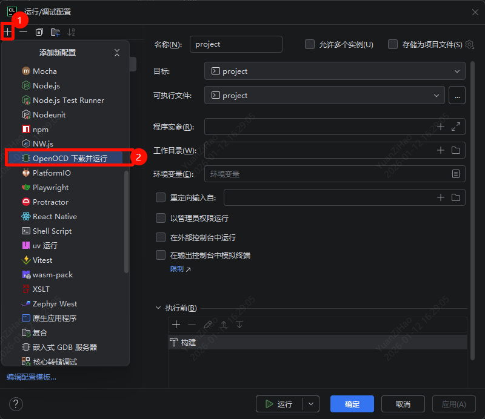Open the 目标 project dropdown
This screenshot has width=485, height=419.
pyautogui.click(x=335, y=71)
